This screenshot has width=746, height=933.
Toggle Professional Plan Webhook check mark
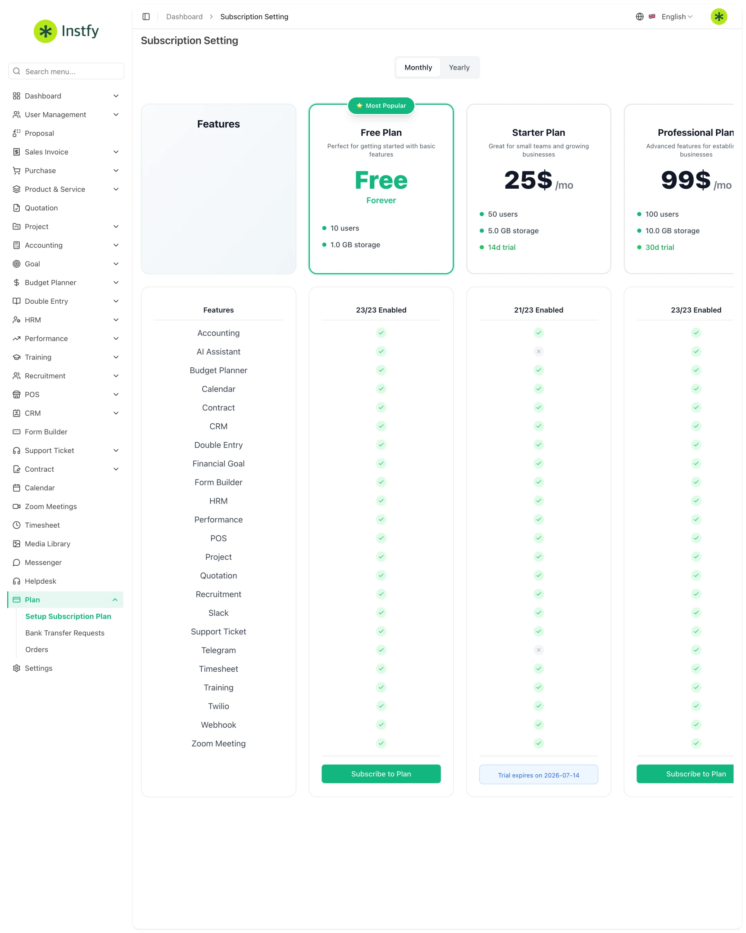tap(696, 724)
